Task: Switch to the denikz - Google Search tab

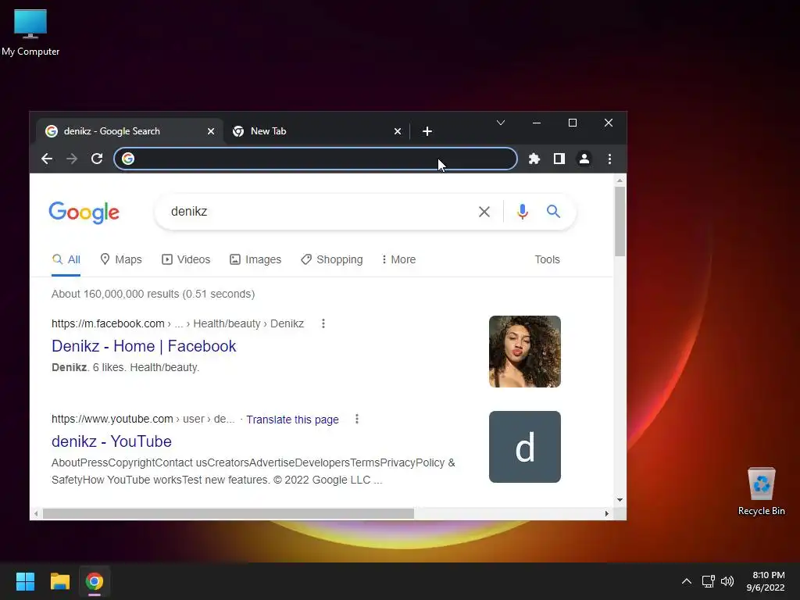Action: point(129,131)
